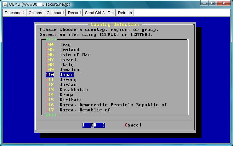The image size is (233, 146).
Task: Send Ctrl-Alt-Del to the guest
Action: (99, 13)
